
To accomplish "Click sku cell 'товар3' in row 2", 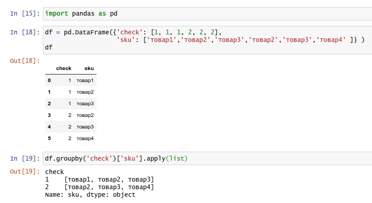I will (x=85, y=104).
